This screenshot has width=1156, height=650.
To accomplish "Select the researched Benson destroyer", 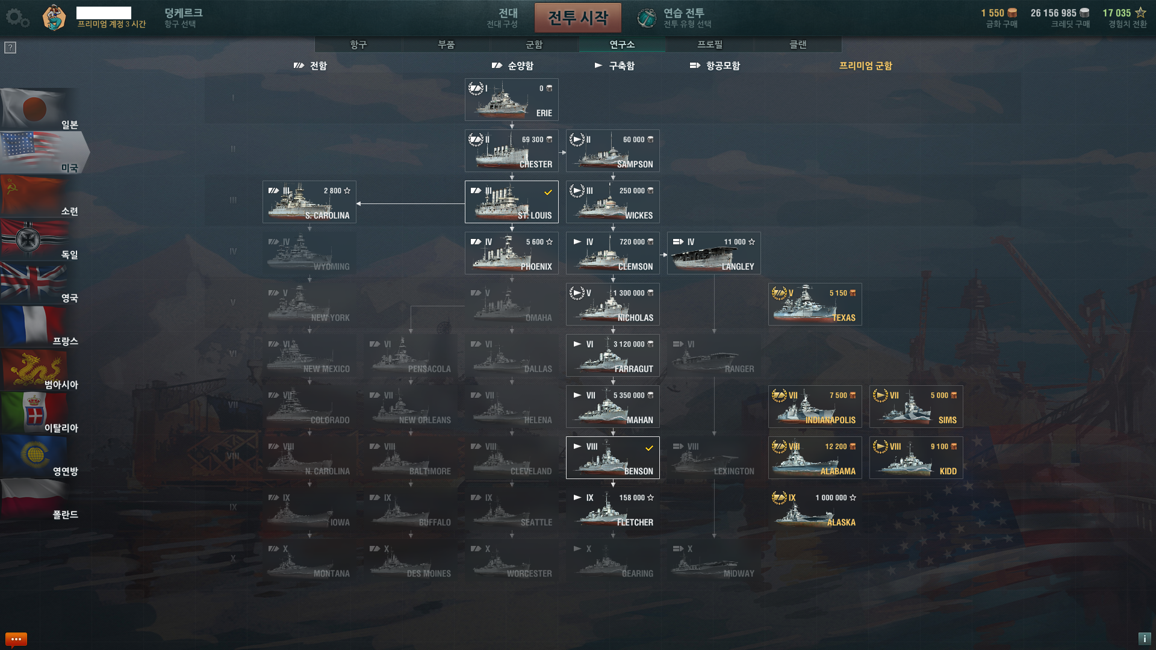I will click(613, 458).
